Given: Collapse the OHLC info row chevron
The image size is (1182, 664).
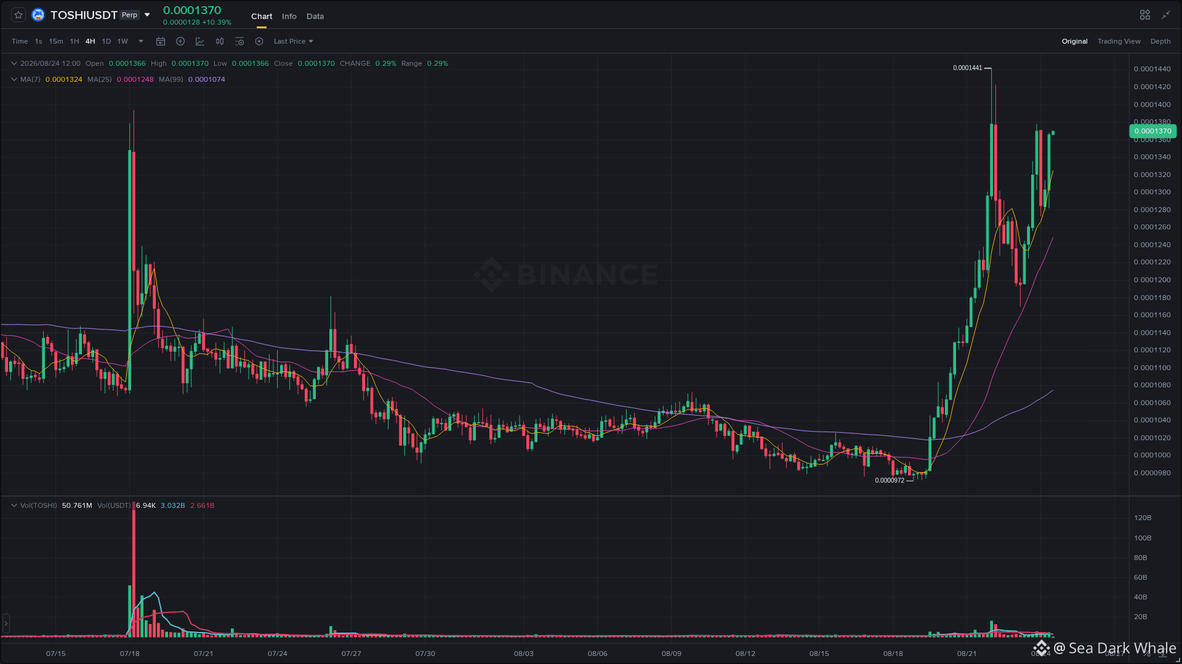Looking at the screenshot, I should [14, 63].
